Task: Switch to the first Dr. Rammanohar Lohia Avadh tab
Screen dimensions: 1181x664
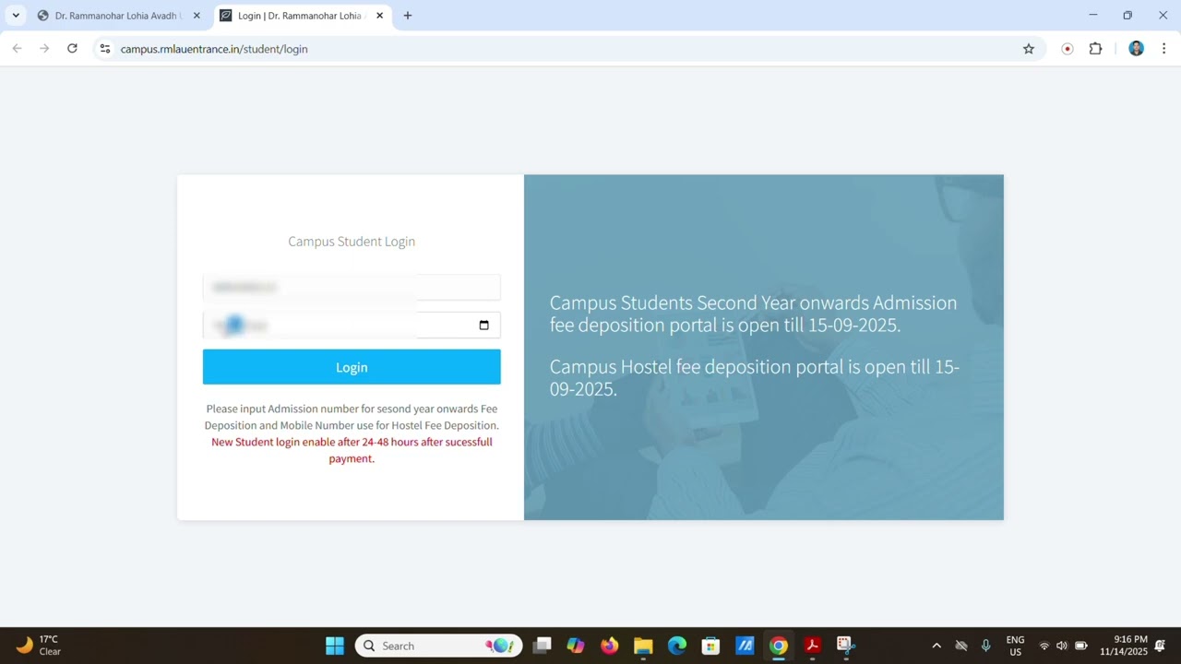Action: (x=118, y=16)
